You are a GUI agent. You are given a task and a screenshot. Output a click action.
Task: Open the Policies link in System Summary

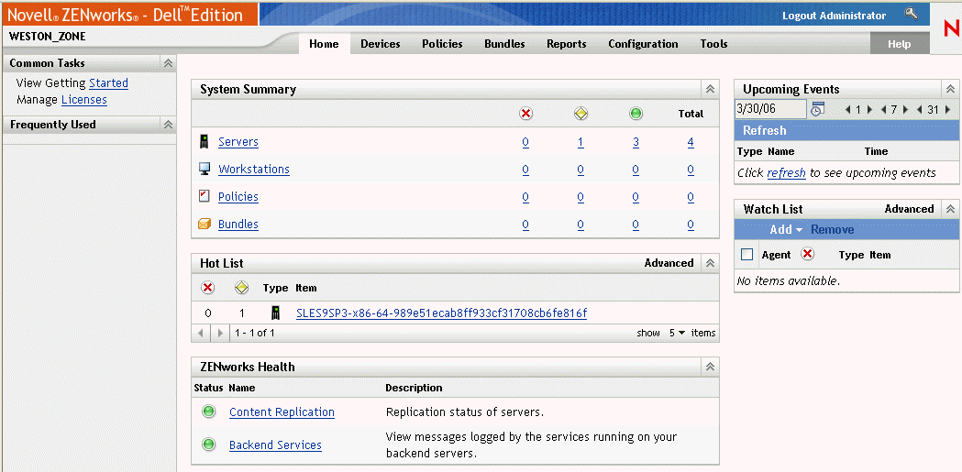238,197
